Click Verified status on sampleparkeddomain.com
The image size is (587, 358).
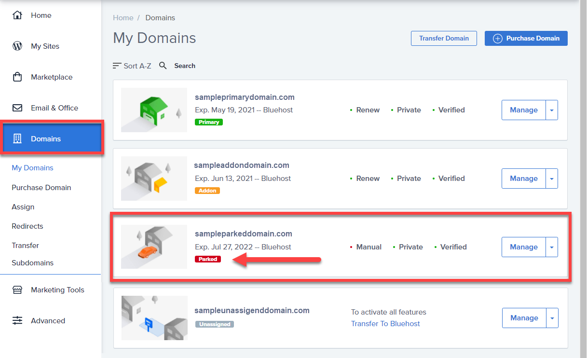coord(453,247)
